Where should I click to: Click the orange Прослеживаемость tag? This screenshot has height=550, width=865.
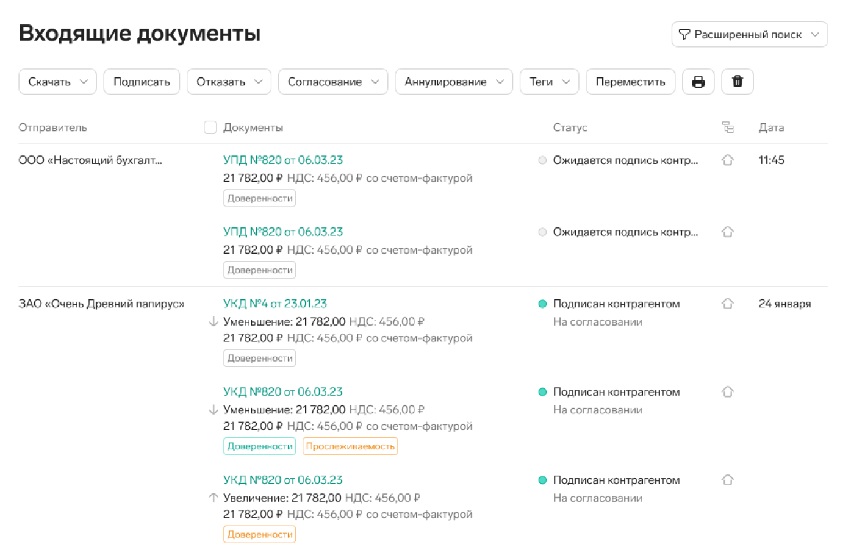pyautogui.click(x=350, y=446)
